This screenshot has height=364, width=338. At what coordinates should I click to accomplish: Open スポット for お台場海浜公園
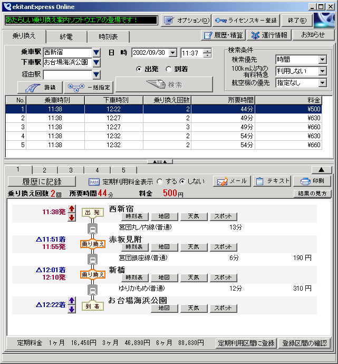pos(223,308)
